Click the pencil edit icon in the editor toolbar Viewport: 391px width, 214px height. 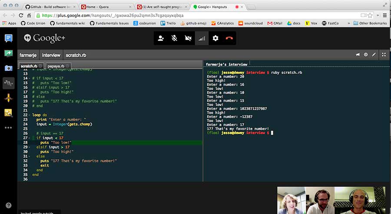click(374, 55)
